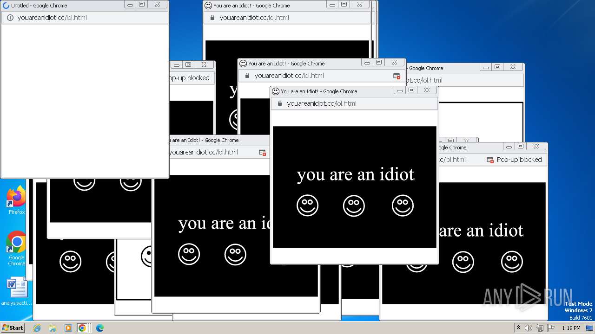Select the analysisacti Word document on the desktop
Viewport: 595px width, 334px height.
pyautogui.click(x=17, y=292)
